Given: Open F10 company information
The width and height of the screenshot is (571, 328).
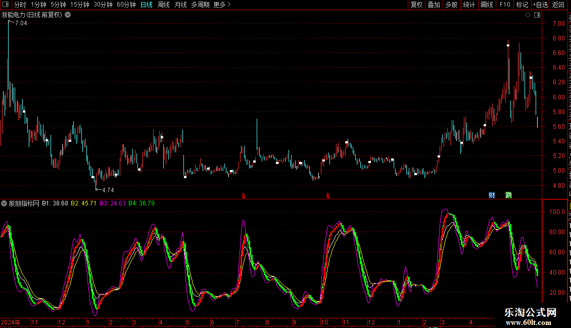Looking at the screenshot, I should click(505, 5).
